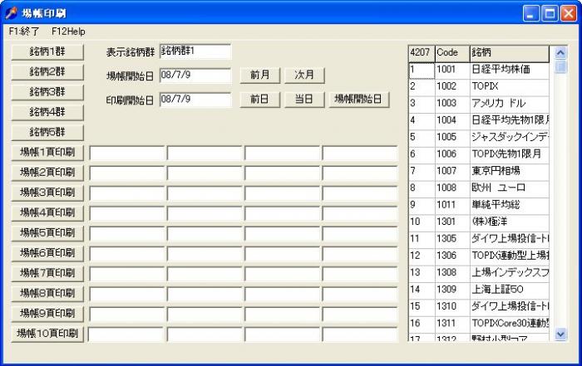Click the 印刷開始日 date field
Image resolution: width=582 pixels, height=366 pixels.
[195, 100]
